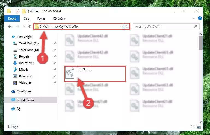
Task: Expand the address bar history dropdown
Action: 122,27
